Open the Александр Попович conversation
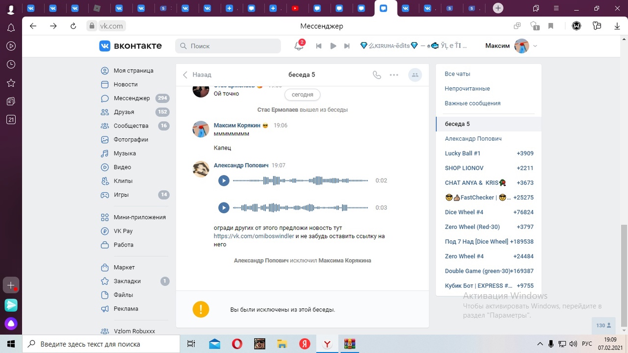Screen dimensions: 628x353 (x=473, y=139)
